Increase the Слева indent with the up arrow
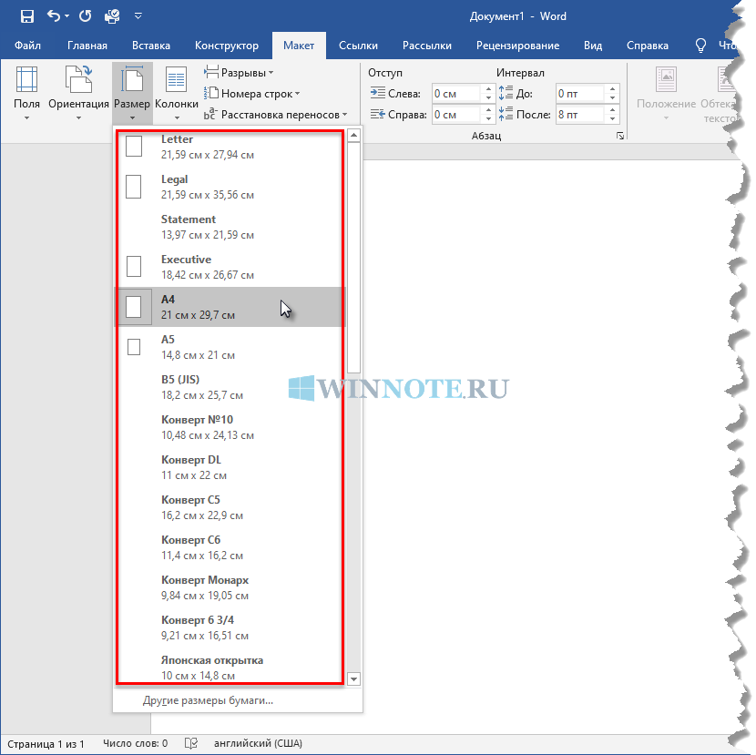The height and width of the screenshot is (755, 756). 489,89
